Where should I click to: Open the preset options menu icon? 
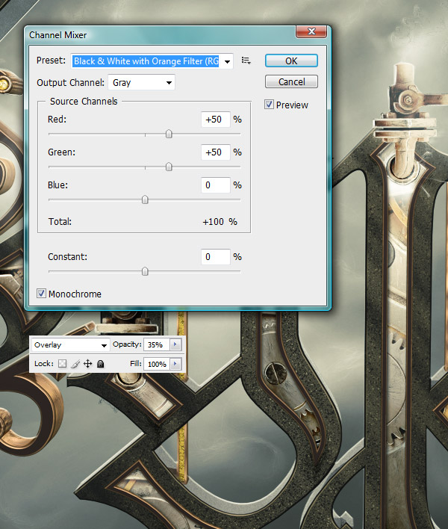click(x=246, y=61)
